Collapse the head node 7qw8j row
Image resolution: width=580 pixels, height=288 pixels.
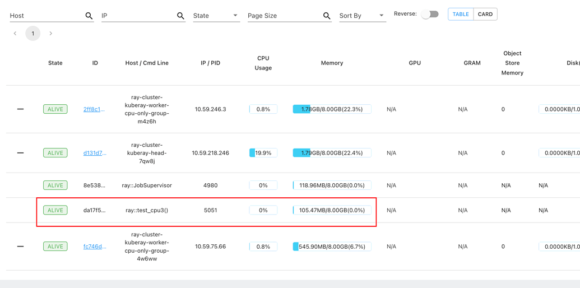pyautogui.click(x=20, y=153)
